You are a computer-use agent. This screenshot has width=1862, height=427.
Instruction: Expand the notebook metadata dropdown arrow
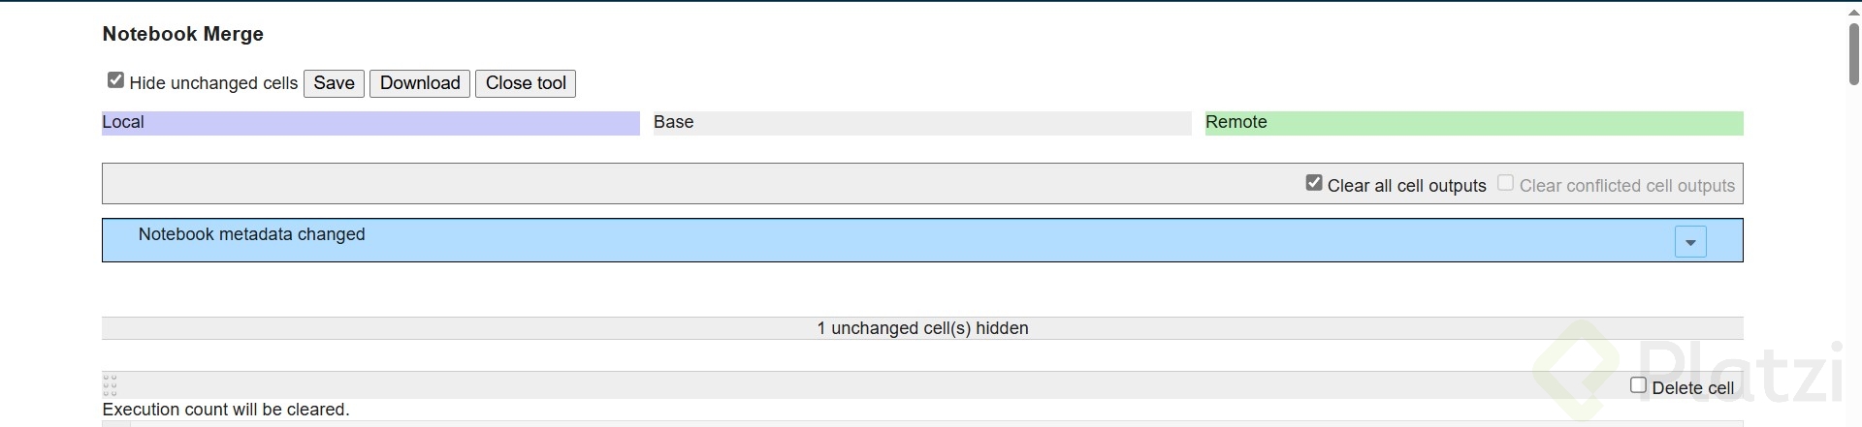pos(1689,242)
